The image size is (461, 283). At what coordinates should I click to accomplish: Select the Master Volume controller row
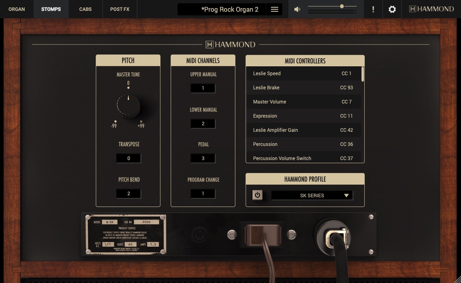pyautogui.click(x=304, y=102)
